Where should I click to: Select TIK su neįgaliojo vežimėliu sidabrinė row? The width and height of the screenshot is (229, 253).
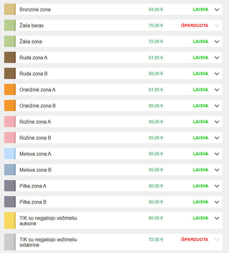coord(113,242)
